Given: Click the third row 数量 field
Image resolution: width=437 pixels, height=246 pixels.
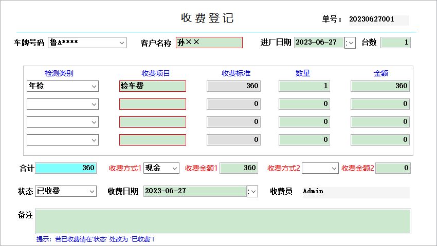Looking at the screenshot, I should coord(304,122).
